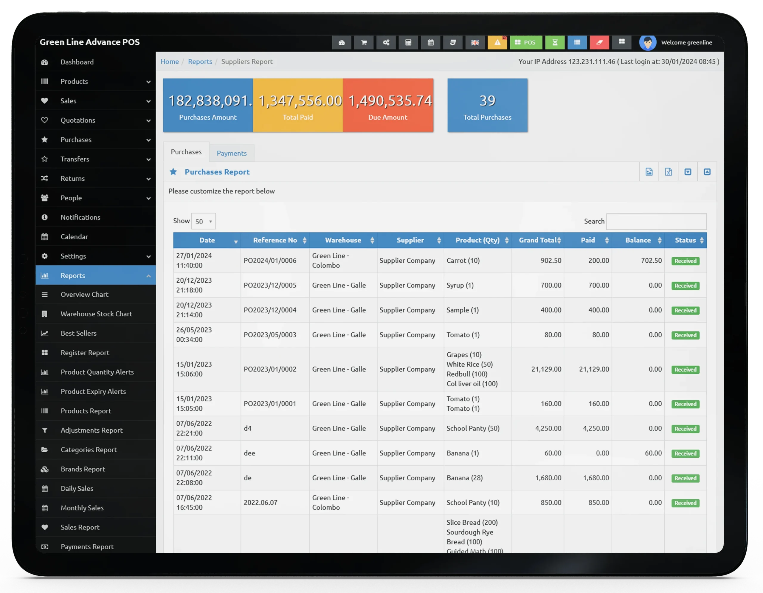Image resolution: width=763 pixels, height=593 pixels.
Task: Click the shopping cart icon in the toolbar
Action: pos(364,42)
